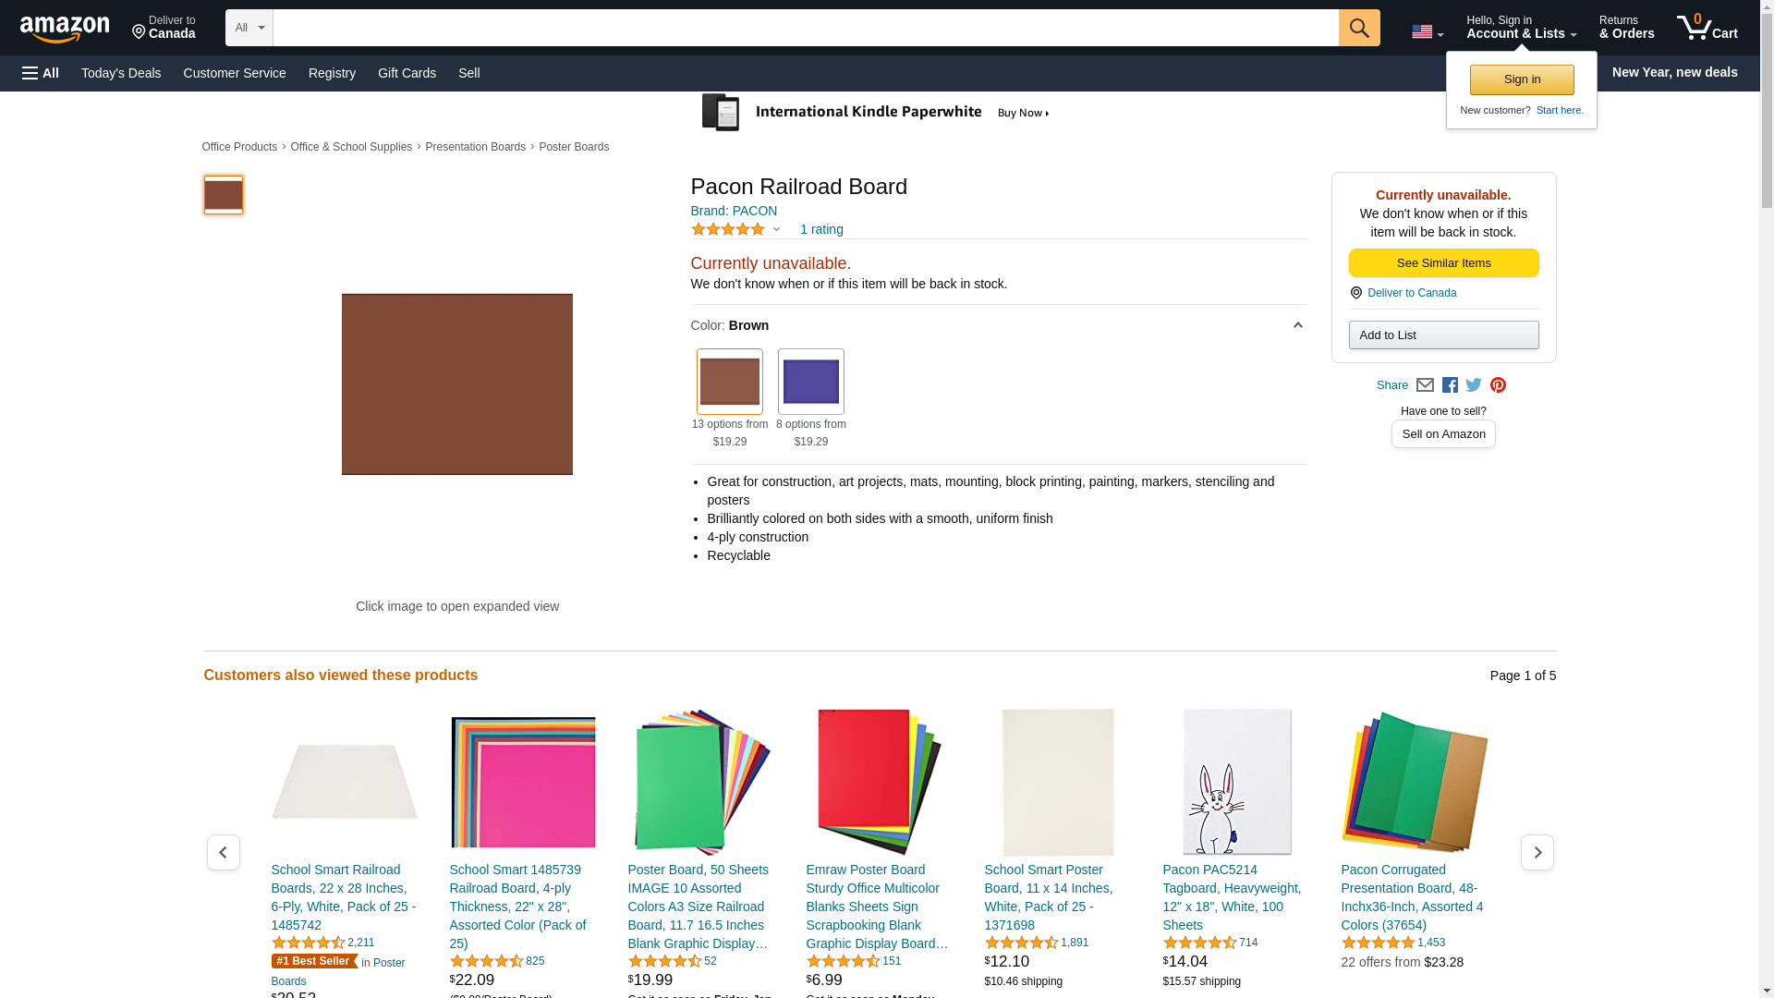Open Brand: PACON link

click(734, 211)
